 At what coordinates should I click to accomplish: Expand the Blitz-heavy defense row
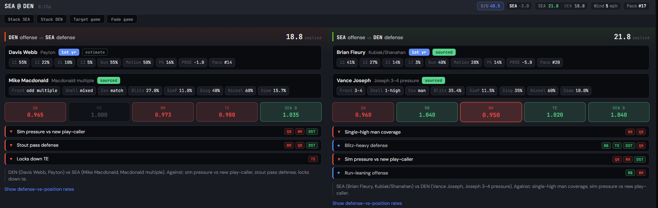click(491, 146)
